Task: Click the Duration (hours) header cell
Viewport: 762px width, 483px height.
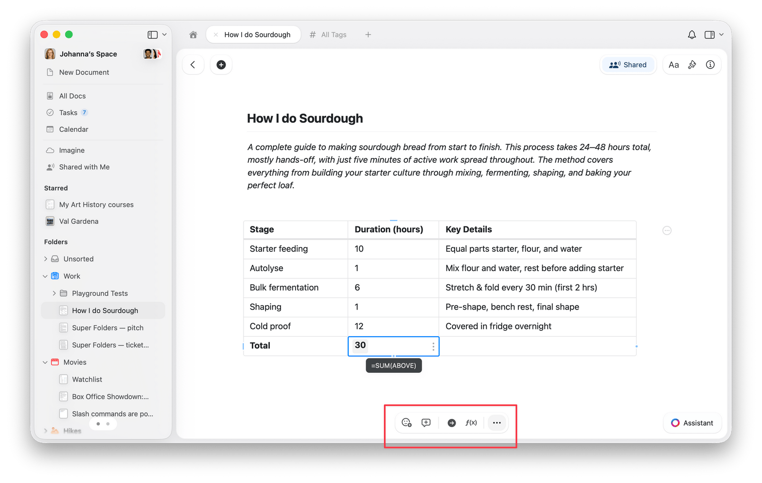Action: tap(393, 230)
